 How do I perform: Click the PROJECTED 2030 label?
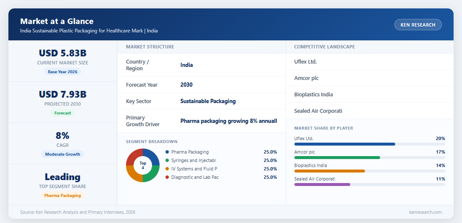pyautogui.click(x=63, y=104)
